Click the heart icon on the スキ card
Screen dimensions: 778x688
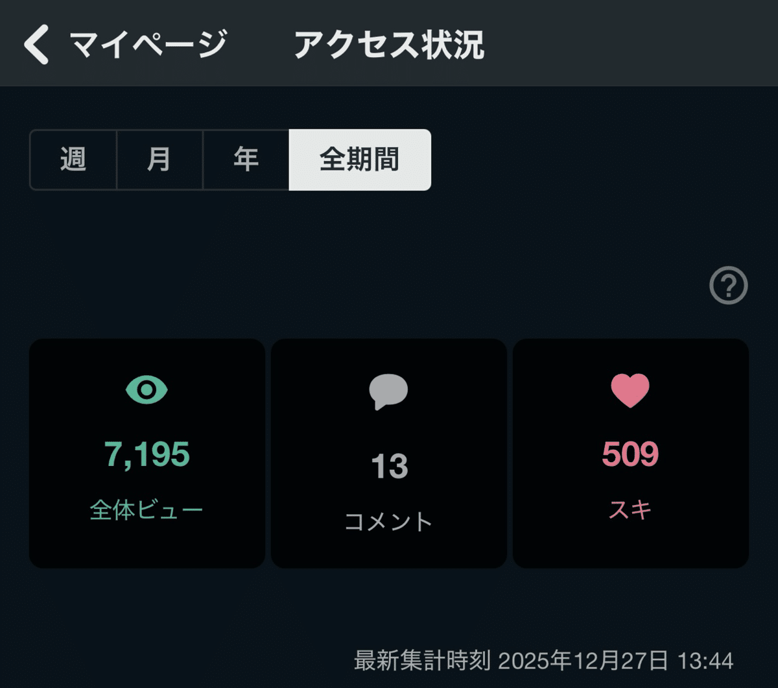tap(630, 391)
